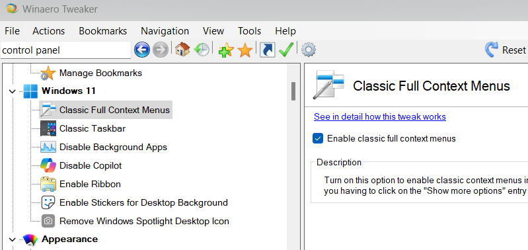Open the Tools menu
528x250 pixels.
249,31
